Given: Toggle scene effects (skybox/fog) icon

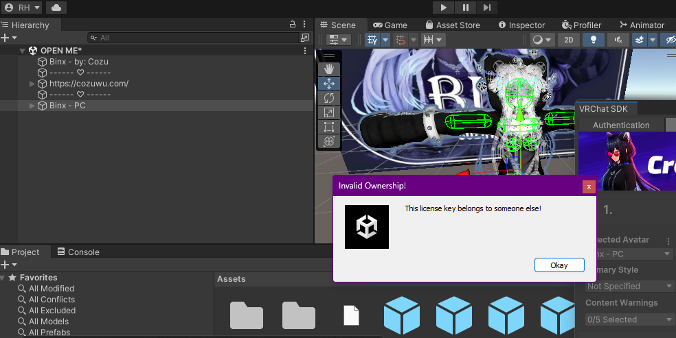Looking at the screenshot, I should coord(640,40).
